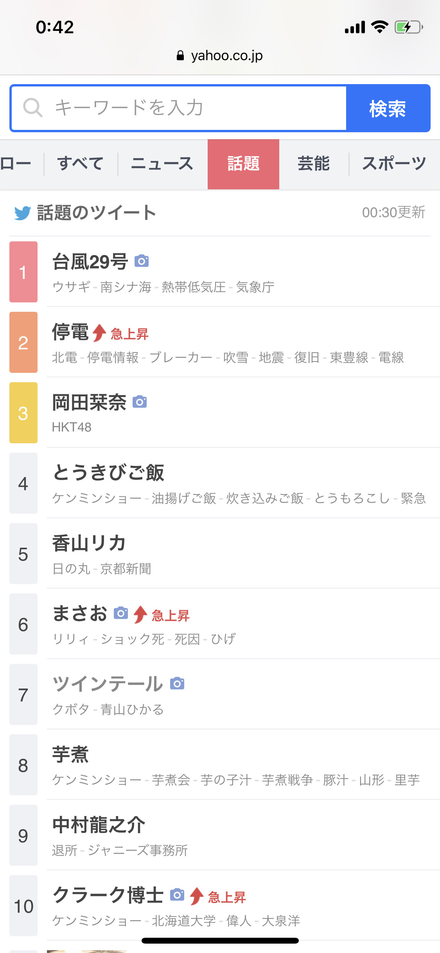Tap camera icon beside 岡田栞奈
The height and width of the screenshot is (953, 440).
coord(140,402)
